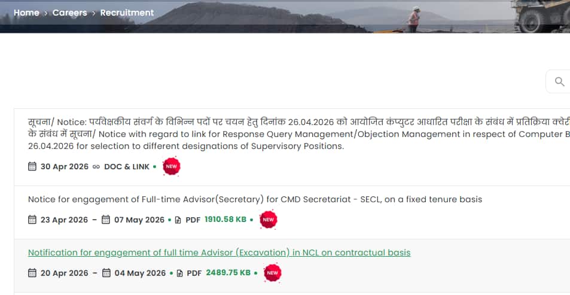Click PDF file icon for the 1910.58 KB document

click(x=178, y=220)
